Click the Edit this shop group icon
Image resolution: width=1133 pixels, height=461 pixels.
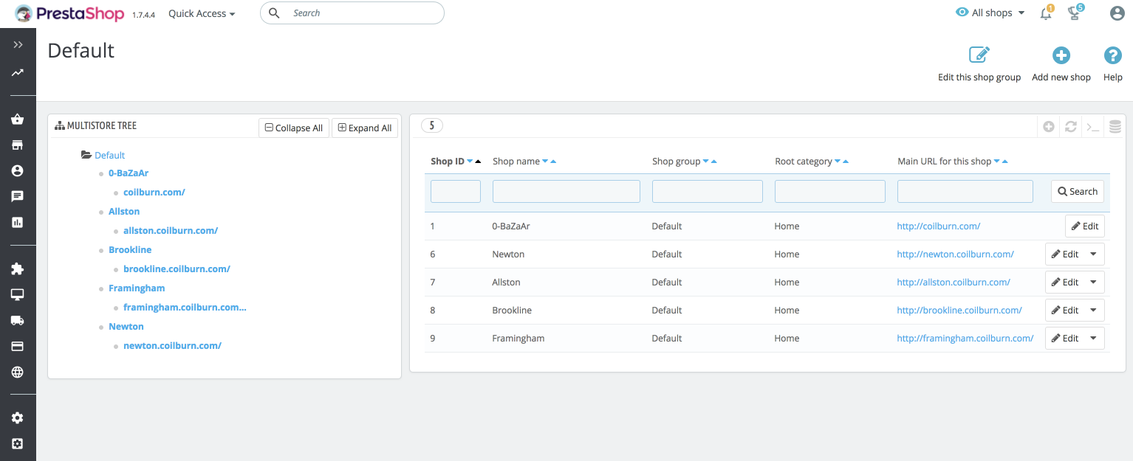979,55
